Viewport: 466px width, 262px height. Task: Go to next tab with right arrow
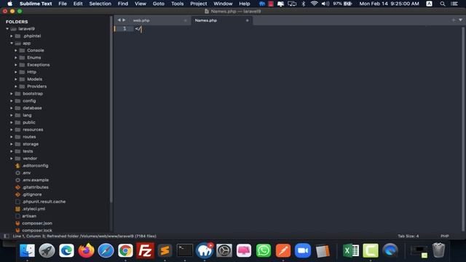124,20
